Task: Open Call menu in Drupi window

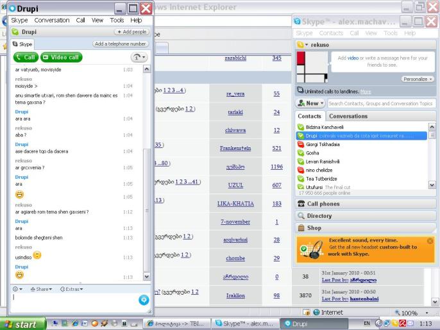Action: pos(80,21)
